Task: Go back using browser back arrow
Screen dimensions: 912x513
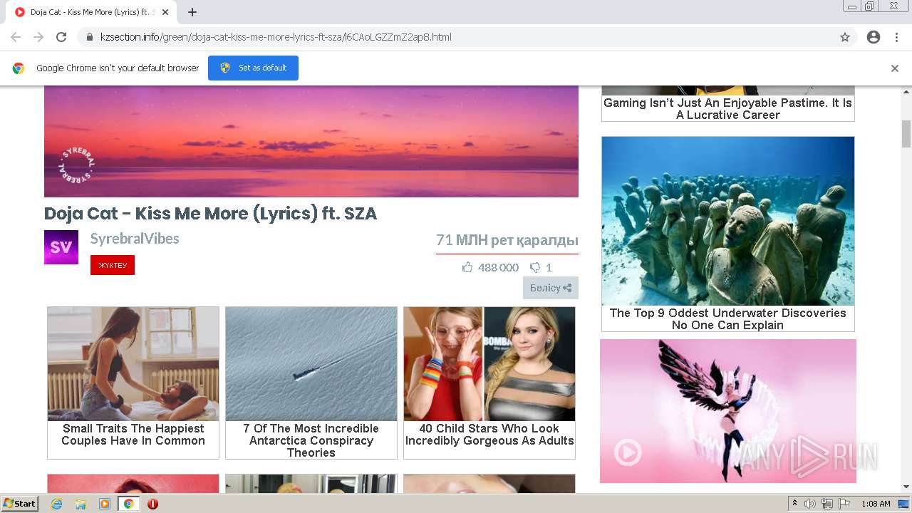Action: 16,37
